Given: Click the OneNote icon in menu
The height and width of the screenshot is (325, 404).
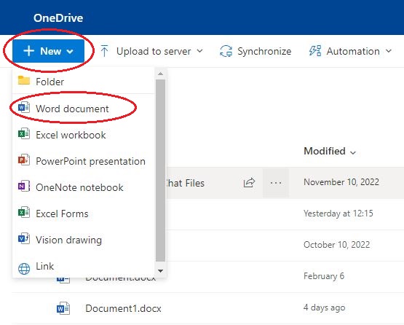Looking at the screenshot, I should pos(24,186).
